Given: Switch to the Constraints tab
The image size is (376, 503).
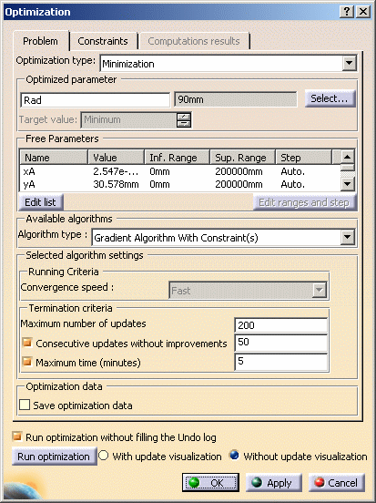Looking at the screenshot, I should (x=103, y=41).
